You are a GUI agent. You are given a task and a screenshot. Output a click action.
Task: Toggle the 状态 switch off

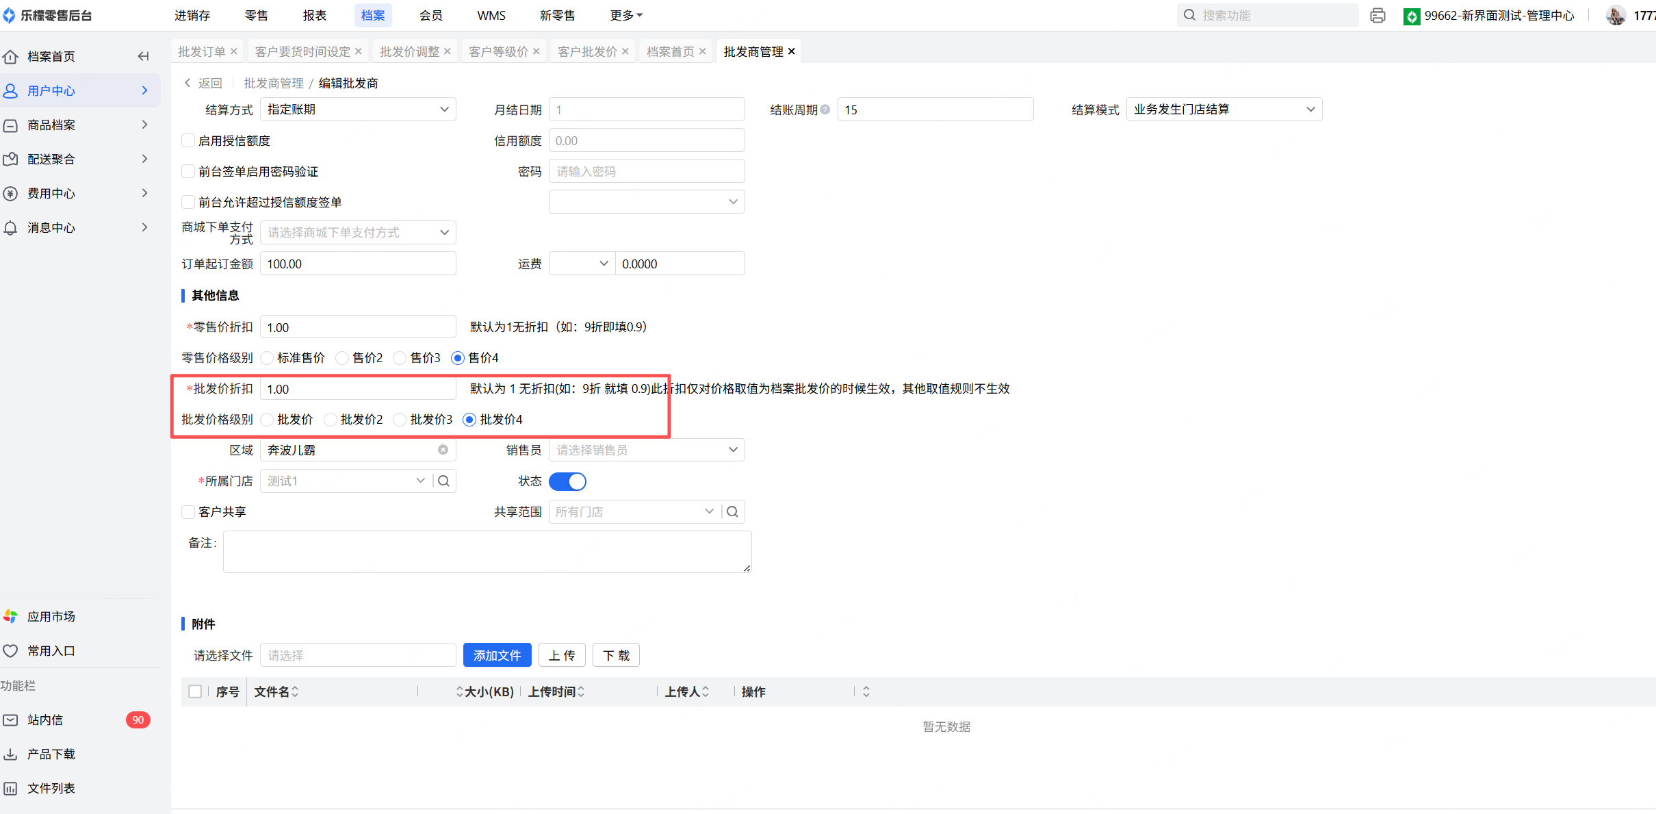tap(567, 481)
